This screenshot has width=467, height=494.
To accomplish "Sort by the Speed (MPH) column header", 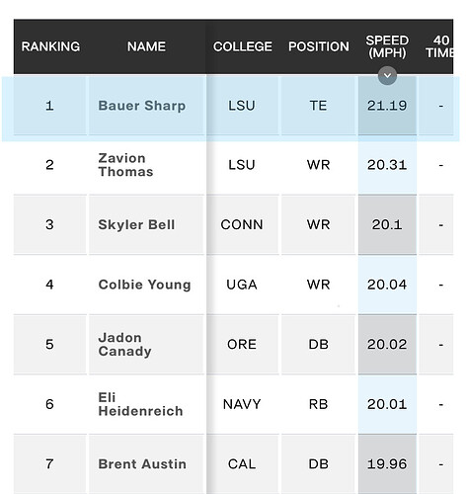I will point(387,46).
